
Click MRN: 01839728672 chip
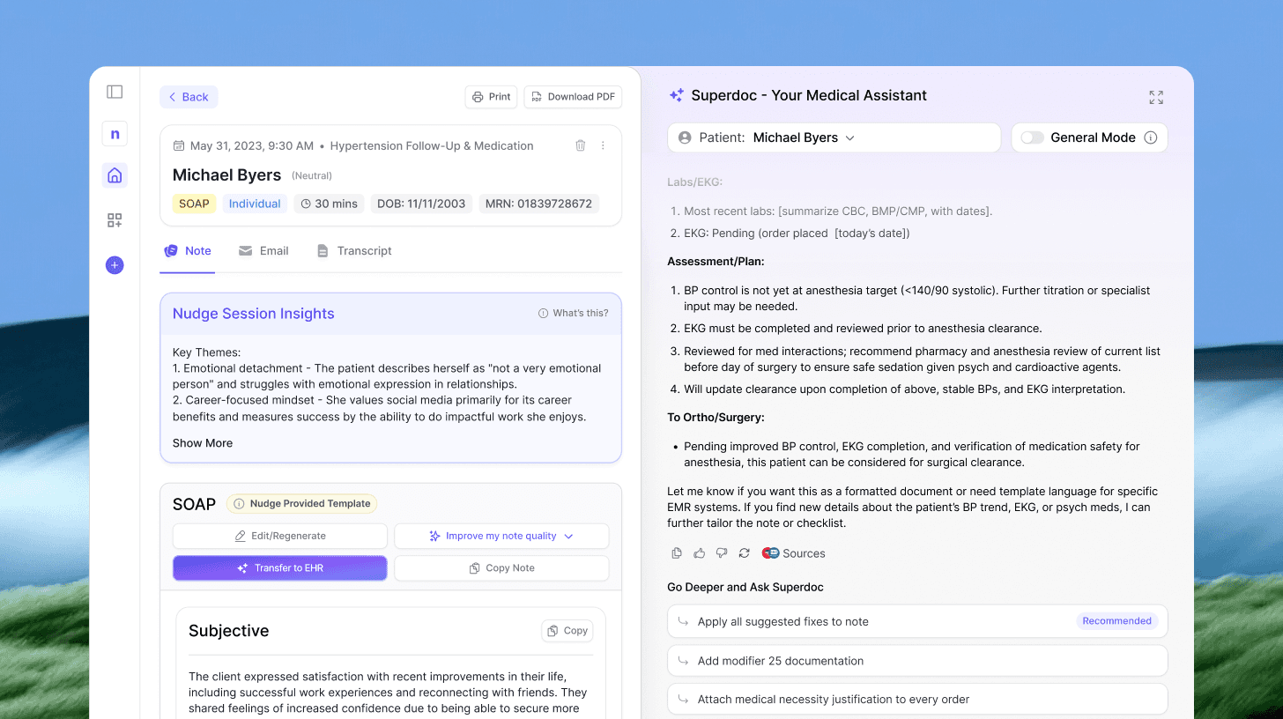(538, 204)
